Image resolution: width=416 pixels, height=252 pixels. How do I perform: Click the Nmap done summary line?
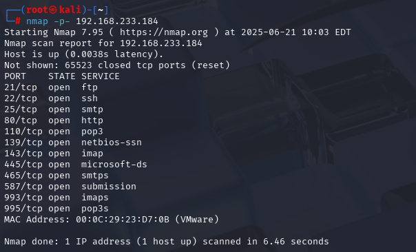pyautogui.click(x=167, y=242)
